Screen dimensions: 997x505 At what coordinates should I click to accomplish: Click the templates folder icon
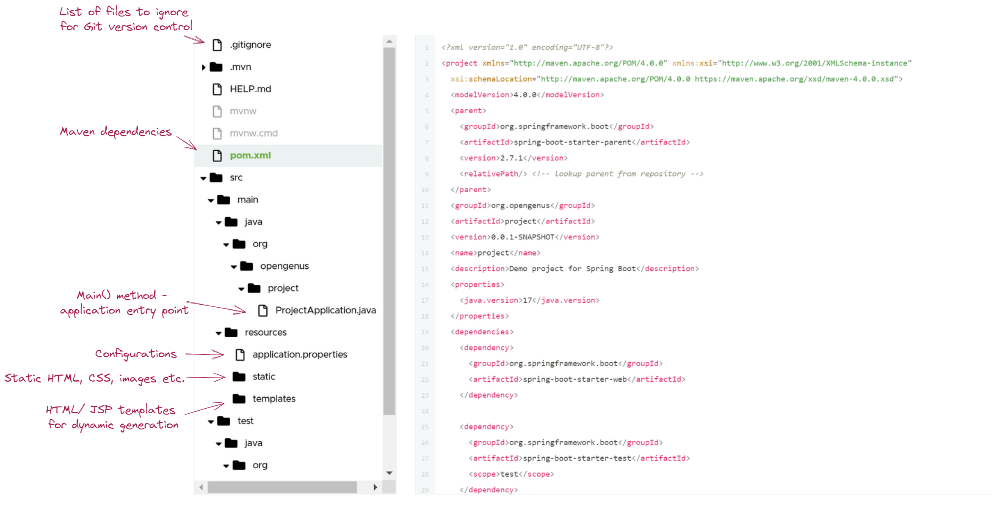(239, 399)
